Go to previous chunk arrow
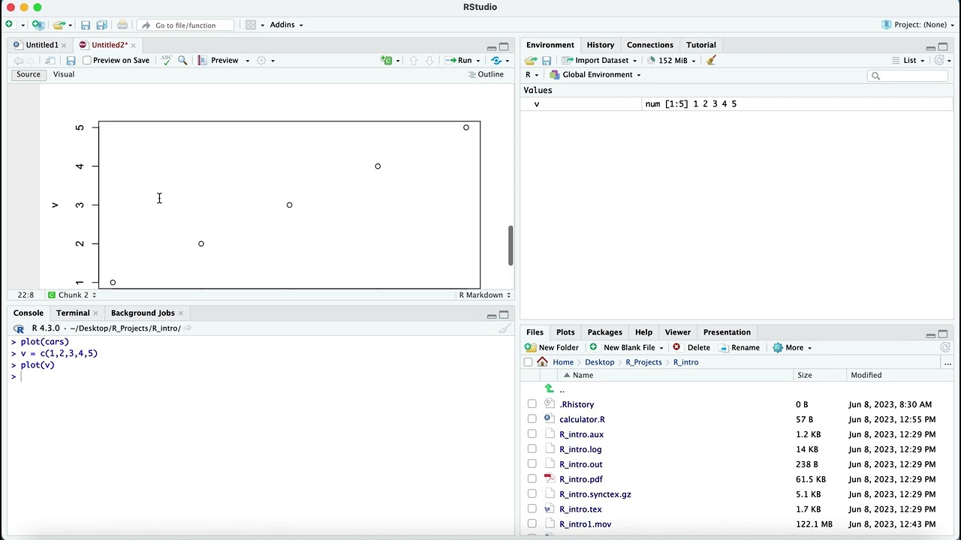 413,60
